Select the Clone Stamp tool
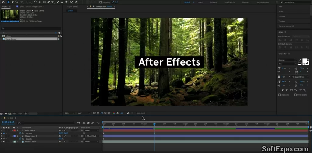Viewport: 312px width, 153px height. 62,2
